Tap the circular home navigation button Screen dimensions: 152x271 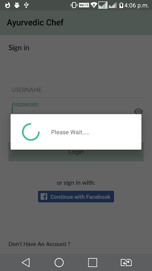[59, 262]
